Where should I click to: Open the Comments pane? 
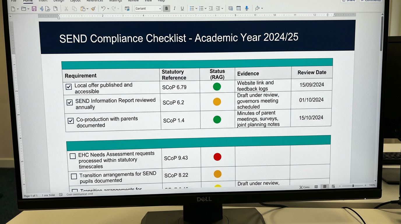(370, 1)
